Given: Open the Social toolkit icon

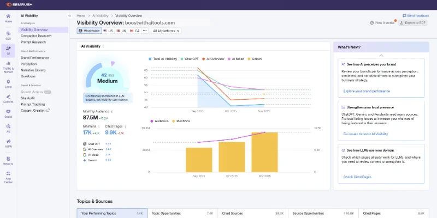Looking at the screenshot, I should click(8, 113).
